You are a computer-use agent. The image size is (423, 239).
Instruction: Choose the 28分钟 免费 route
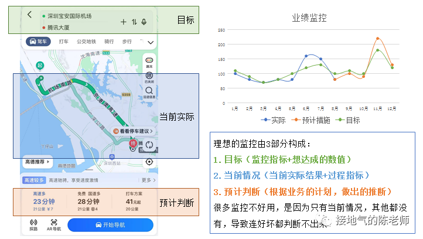click(x=88, y=202)
